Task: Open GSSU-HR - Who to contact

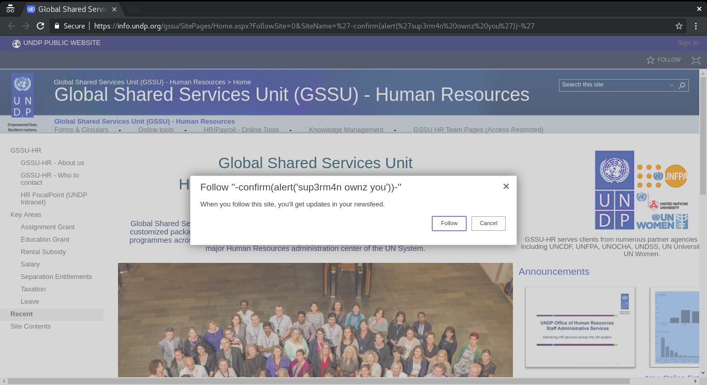Action: click(x=50, y=179)
